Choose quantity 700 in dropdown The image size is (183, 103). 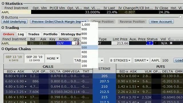pyautogui.click(x=89, y=38)
